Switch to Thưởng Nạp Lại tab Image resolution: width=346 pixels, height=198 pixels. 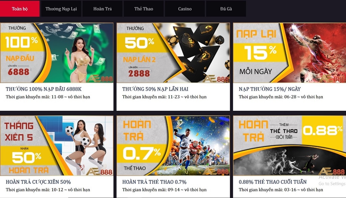[61, 8]
